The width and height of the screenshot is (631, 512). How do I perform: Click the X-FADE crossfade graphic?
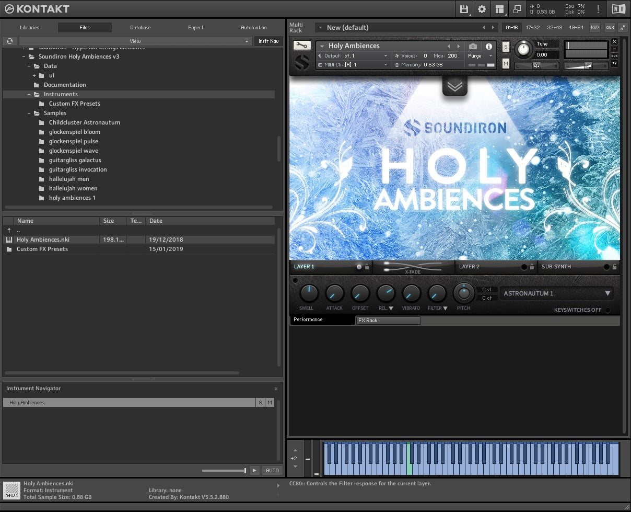point(413,267)
